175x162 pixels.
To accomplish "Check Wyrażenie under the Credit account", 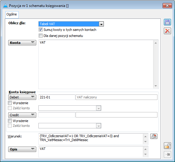I will (10, 121).
